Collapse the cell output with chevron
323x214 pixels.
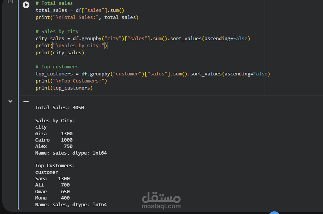pos(10,101)
